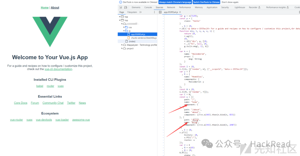This screenshot has height=156, width=300.
Task: Open the Lighthouse tab
Action: tap(240, 7)
